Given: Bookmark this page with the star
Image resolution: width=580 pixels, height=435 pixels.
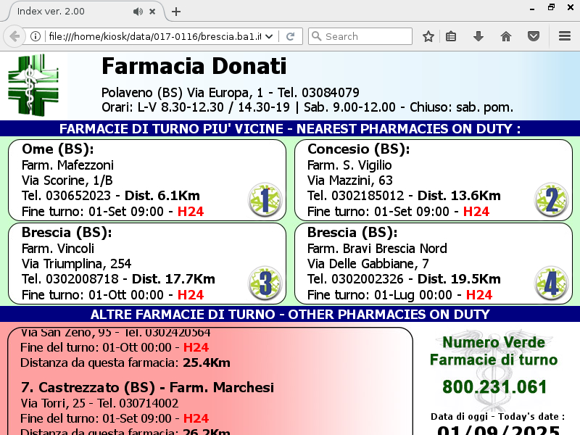Looking at the screenshot, I should (428, 36).
